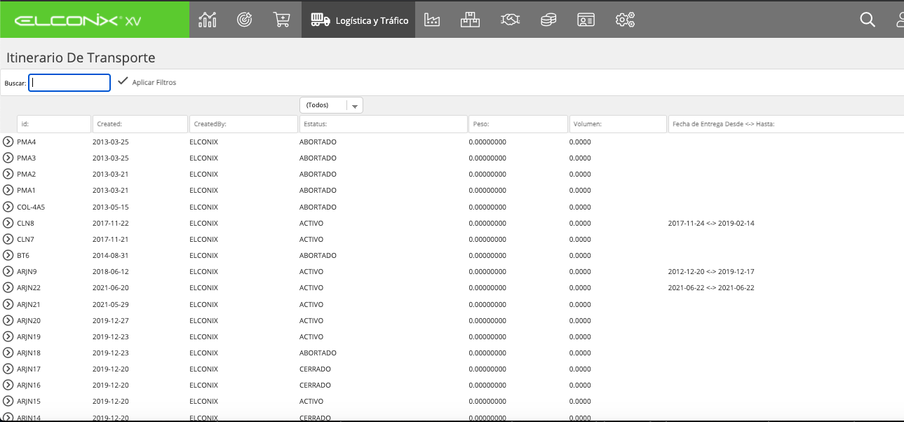Expand the PMA4 row
The image size is (904, 422).
tap(8, 142)
